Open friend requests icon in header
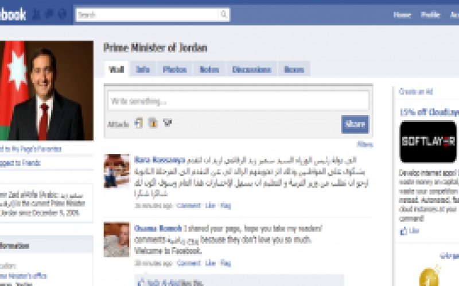Viewport: 459px width, 286px height. coord(36,14)
